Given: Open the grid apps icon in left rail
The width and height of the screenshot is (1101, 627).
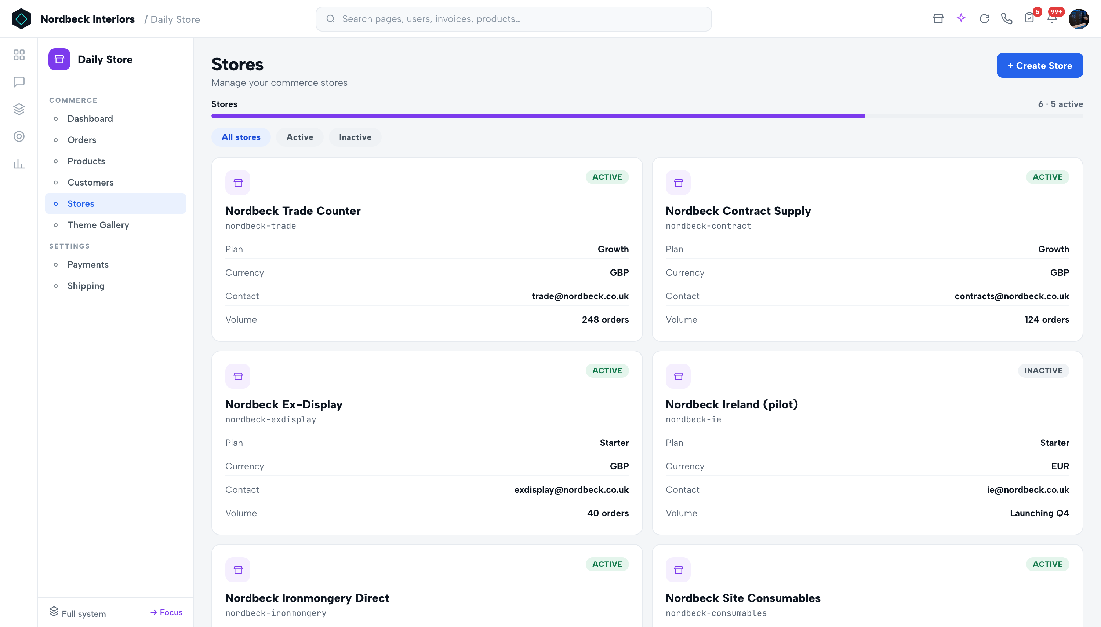Looking at the screenshot, I should 19,55.
